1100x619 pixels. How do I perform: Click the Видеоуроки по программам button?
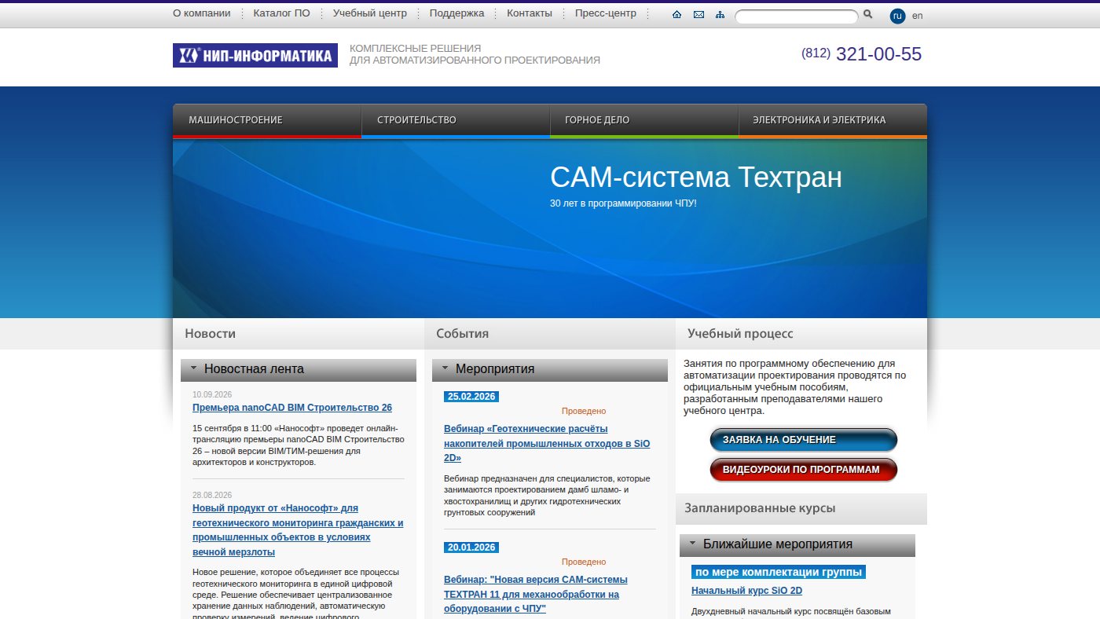coord(804,470)
